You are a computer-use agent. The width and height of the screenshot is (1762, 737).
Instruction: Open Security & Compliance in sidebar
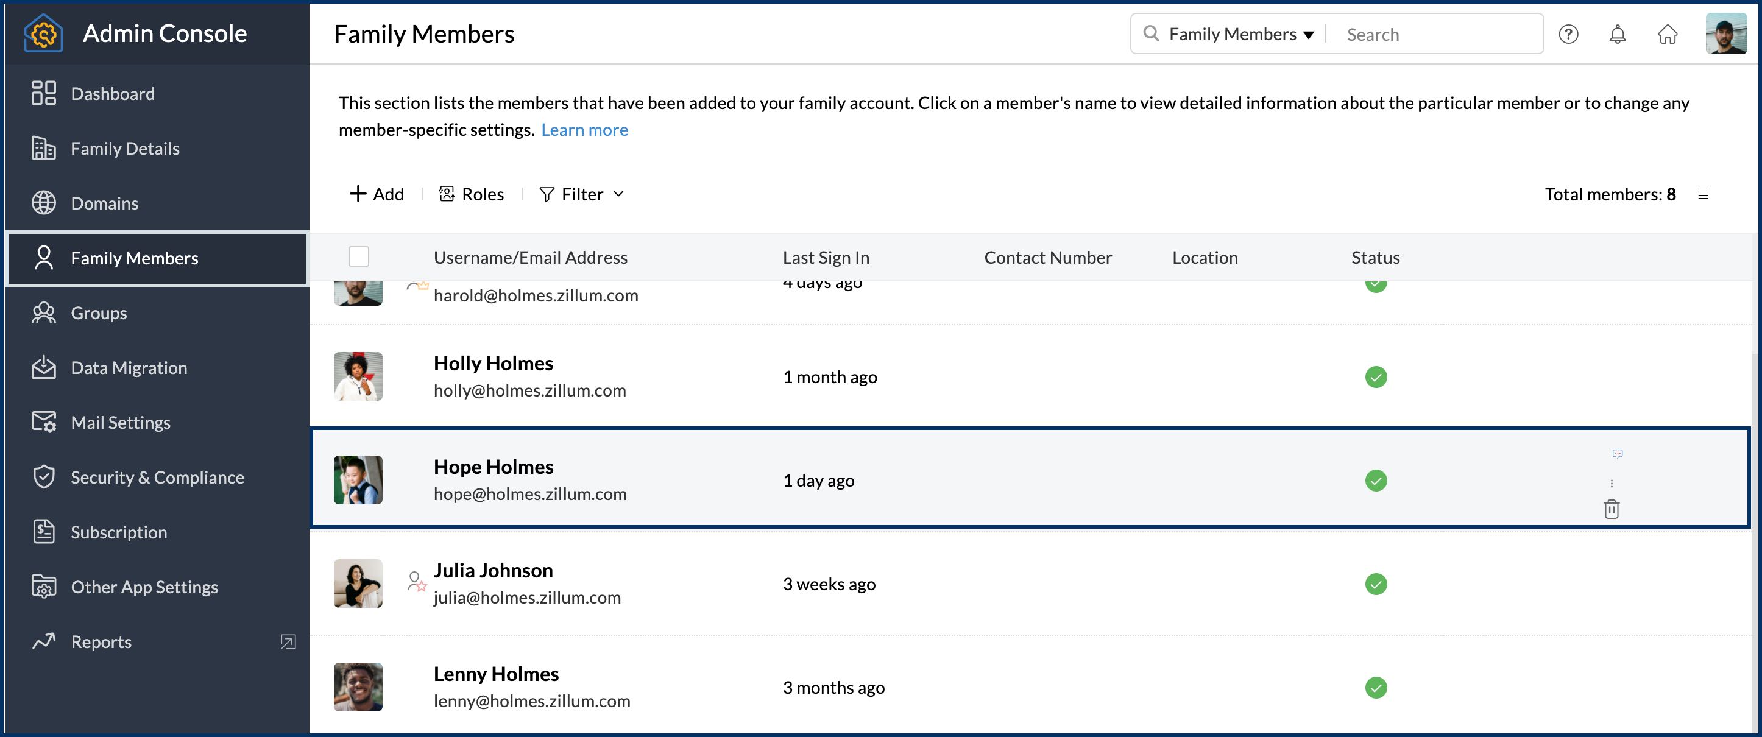point(157,477)
